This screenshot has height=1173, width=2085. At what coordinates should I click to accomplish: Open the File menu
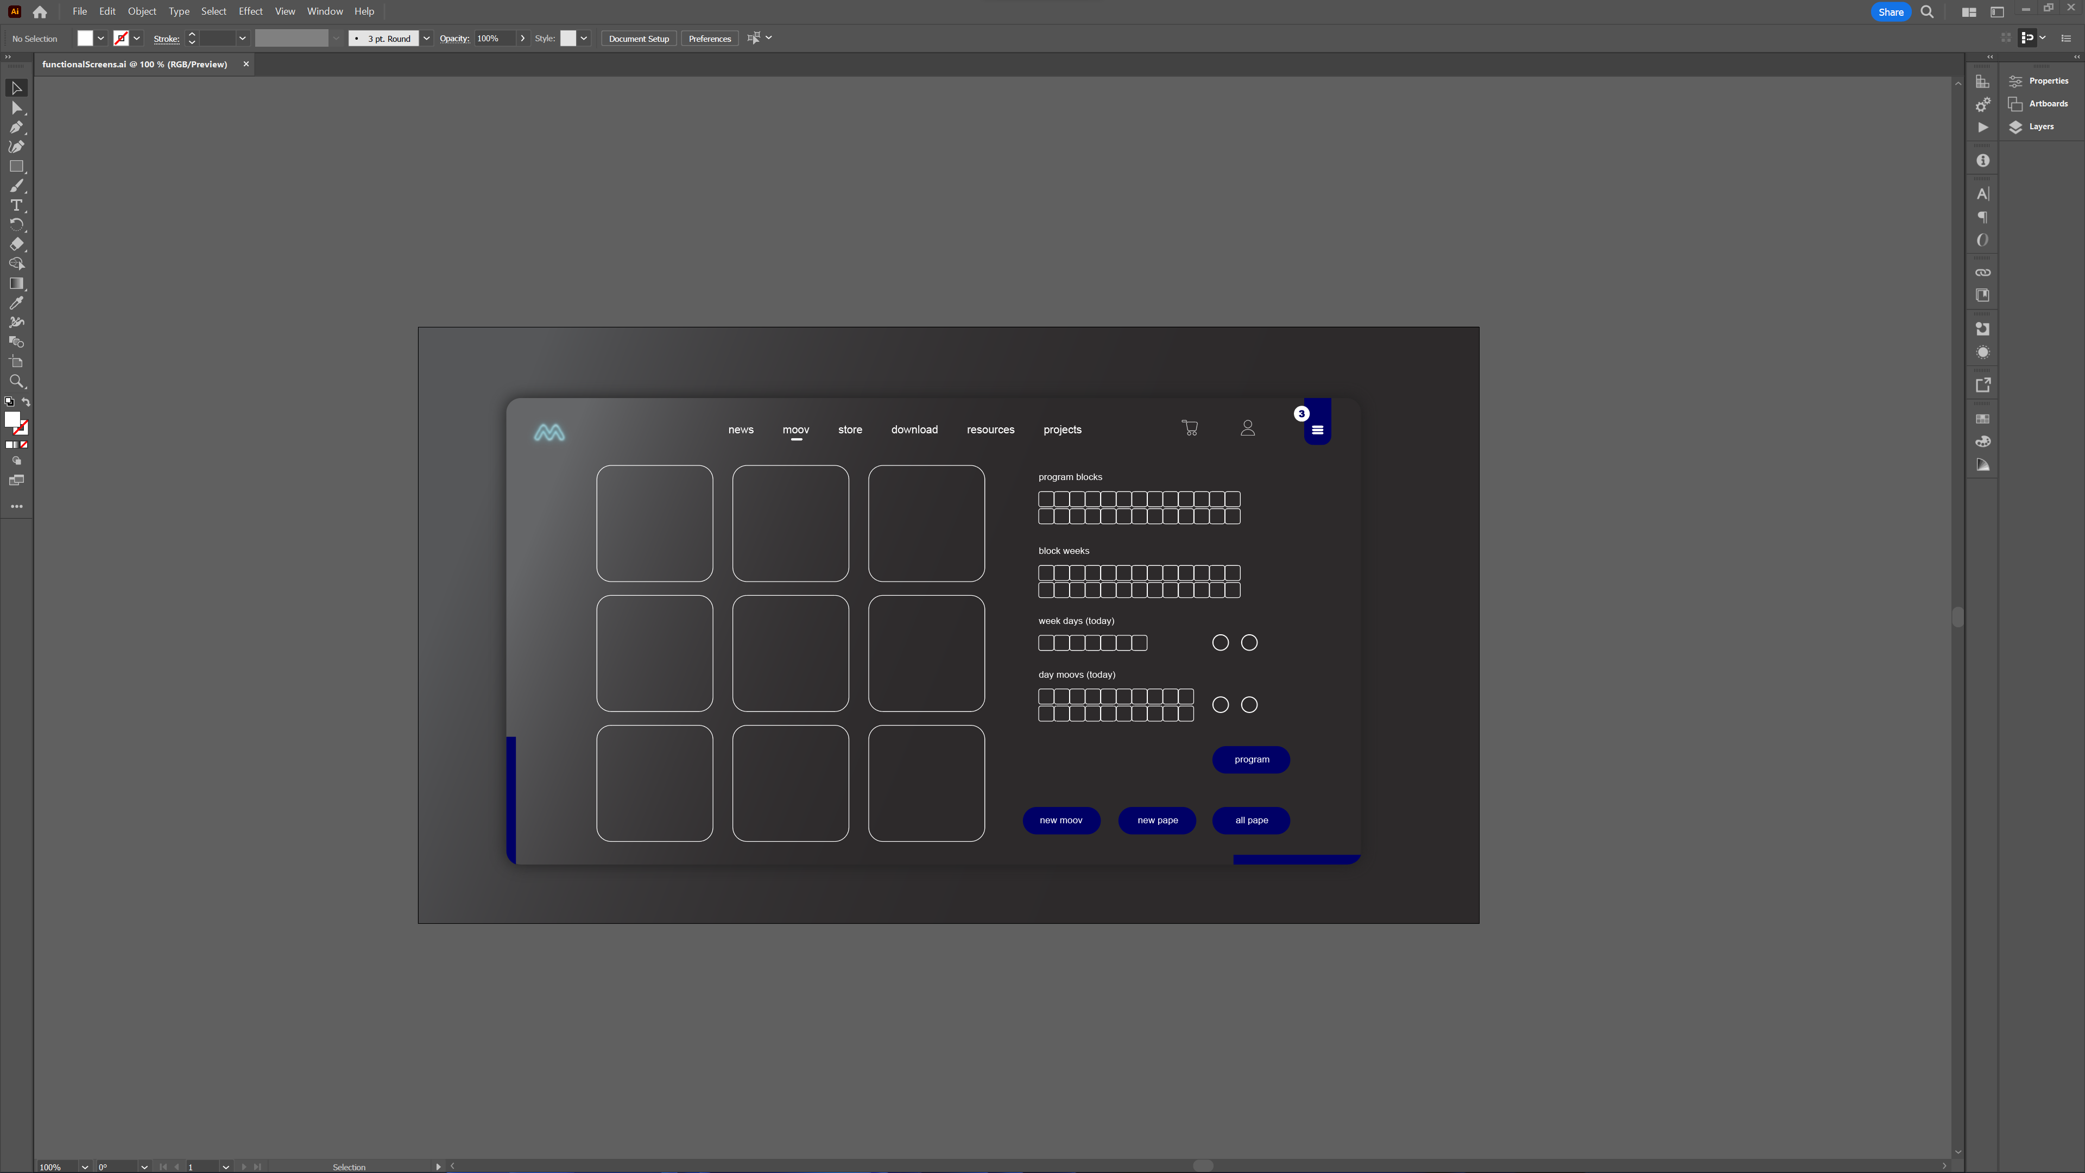pyautogui.click(x=79, y=11)
